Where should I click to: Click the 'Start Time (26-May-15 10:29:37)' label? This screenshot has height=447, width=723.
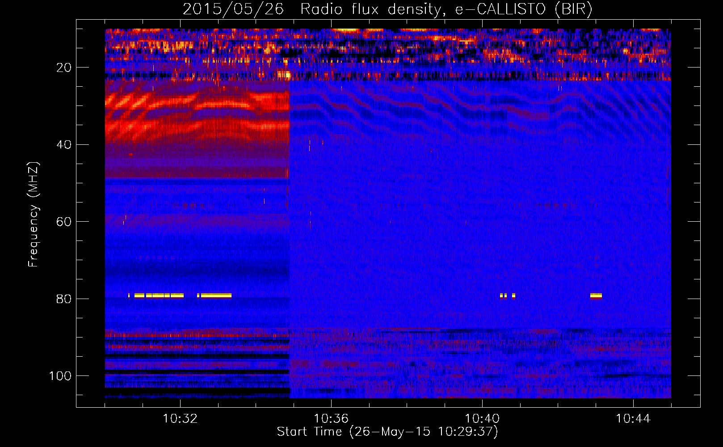tap(387, 432)
